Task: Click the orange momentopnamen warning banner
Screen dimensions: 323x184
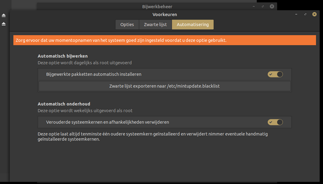Action: click(165, 40)
